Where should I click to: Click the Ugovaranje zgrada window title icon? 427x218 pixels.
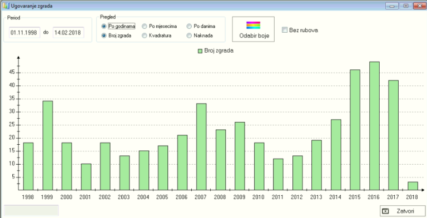pos(6,6)
